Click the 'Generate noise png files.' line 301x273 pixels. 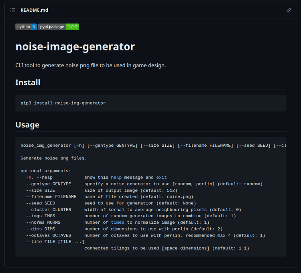click(x=54, y=158)
